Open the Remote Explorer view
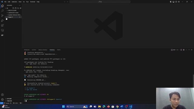Image resolution: width=194 pixels, height=109 pixels. point(2,30)
